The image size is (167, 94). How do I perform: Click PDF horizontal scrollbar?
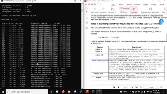[127, 85]
